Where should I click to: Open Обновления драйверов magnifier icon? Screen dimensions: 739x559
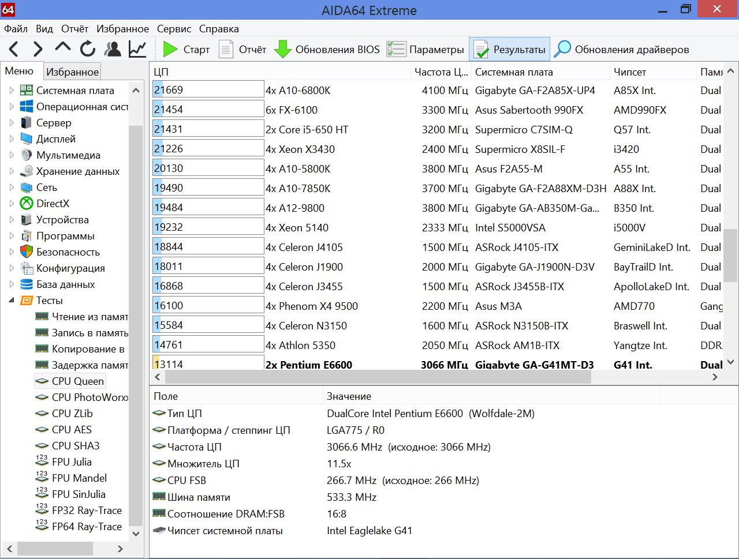coord(562,49)
